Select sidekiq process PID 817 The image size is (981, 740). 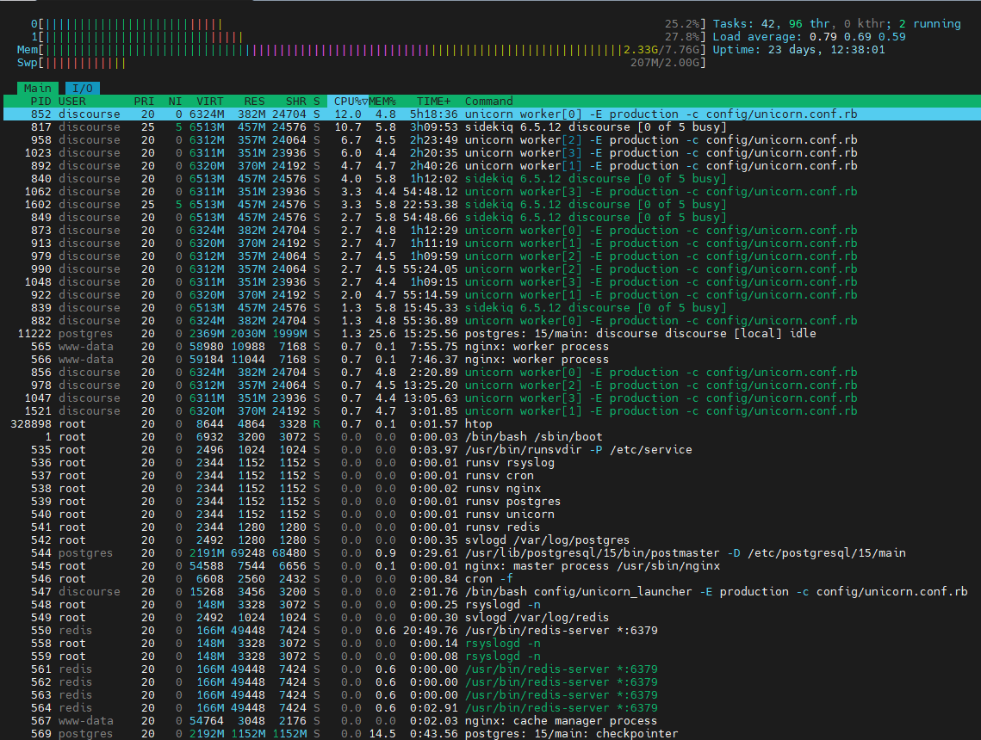tap(491, 126)
